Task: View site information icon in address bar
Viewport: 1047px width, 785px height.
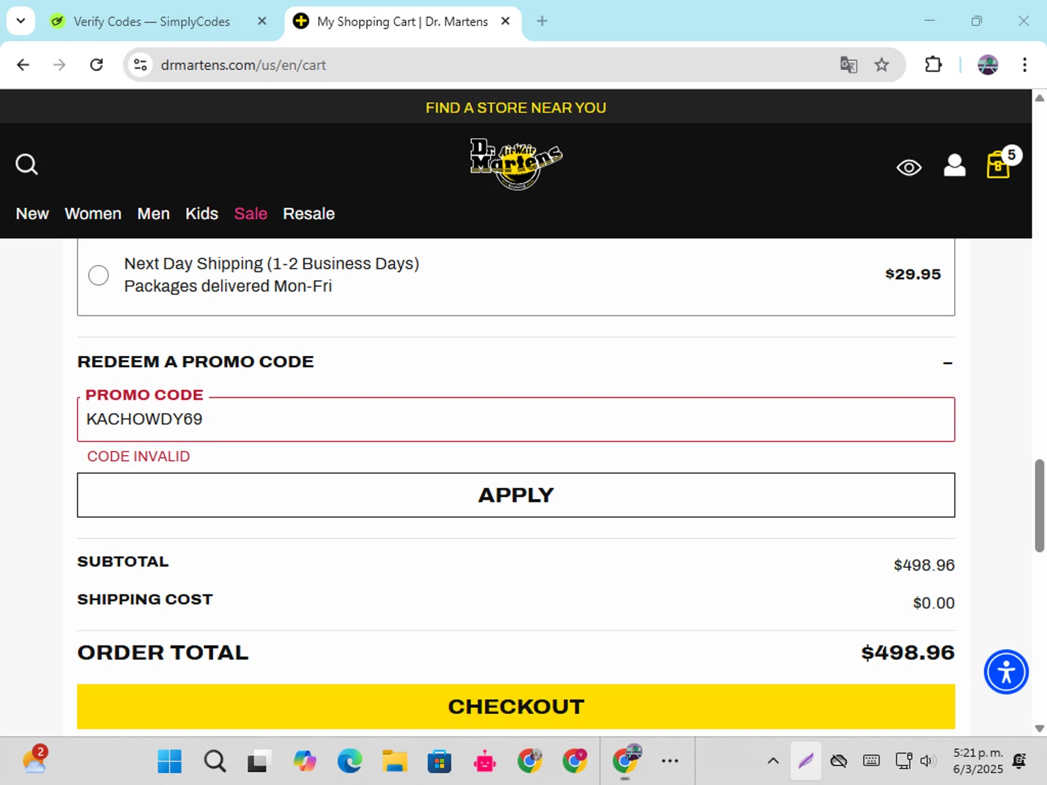Action: [x=140, y=65]
